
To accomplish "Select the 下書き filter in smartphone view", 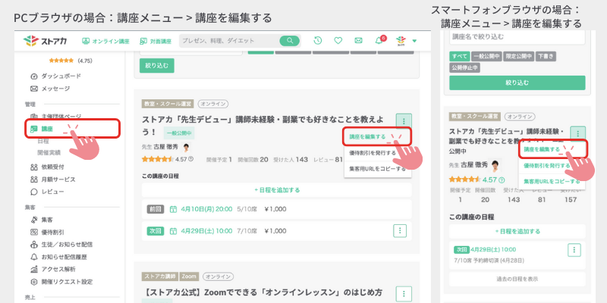I will coord(546,56).
